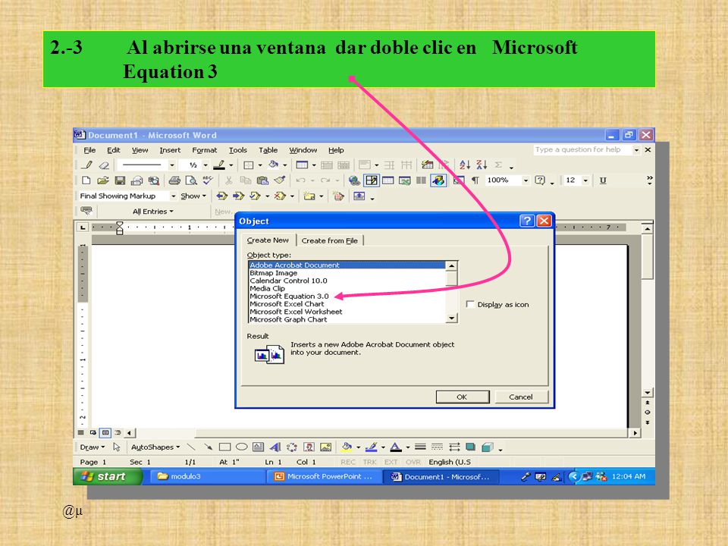Screen dimensions: 728x546
Task: Click the Format Painter brush icon
Action: click(x=280, y=180)
